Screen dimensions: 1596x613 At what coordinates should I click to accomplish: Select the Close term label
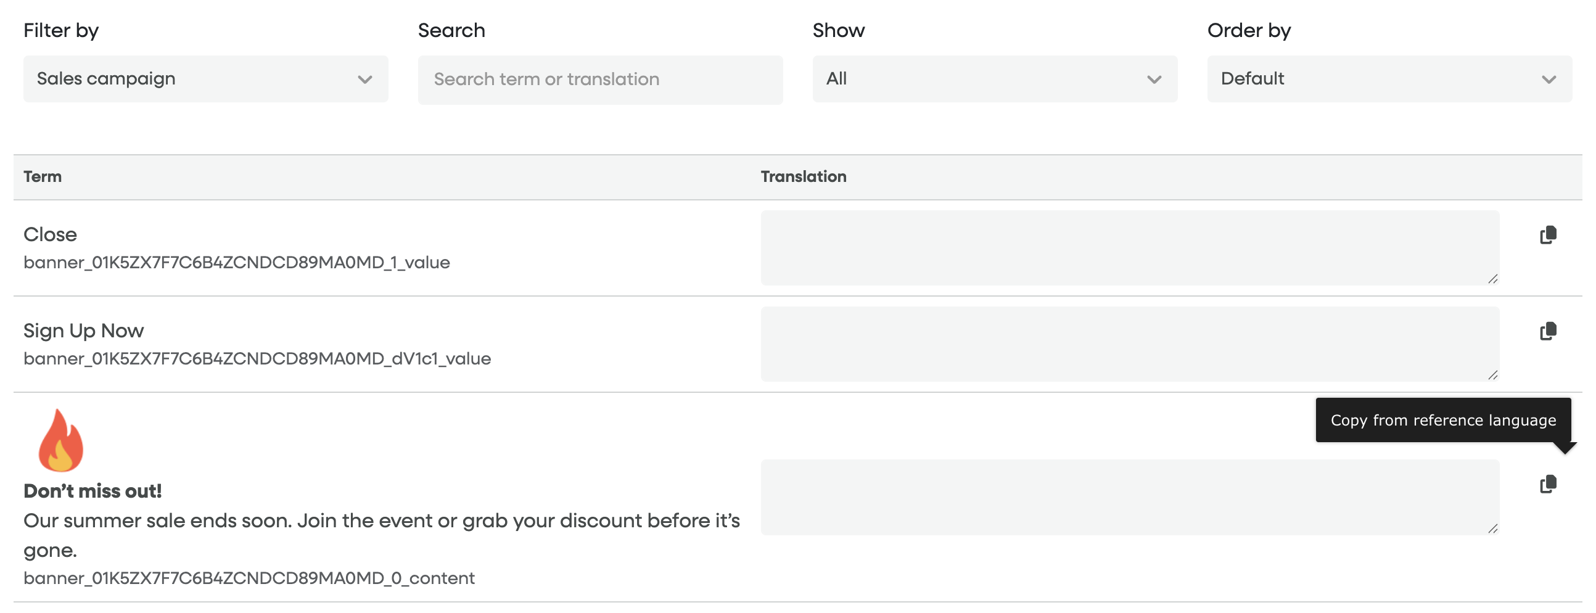click(x=50, y=234)
